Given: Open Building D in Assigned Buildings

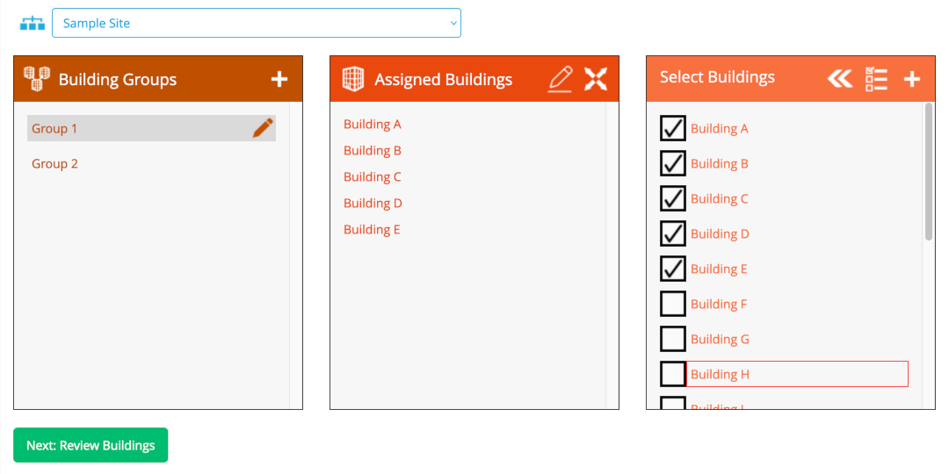Looking at the screenshot, I should click(373, 203).
